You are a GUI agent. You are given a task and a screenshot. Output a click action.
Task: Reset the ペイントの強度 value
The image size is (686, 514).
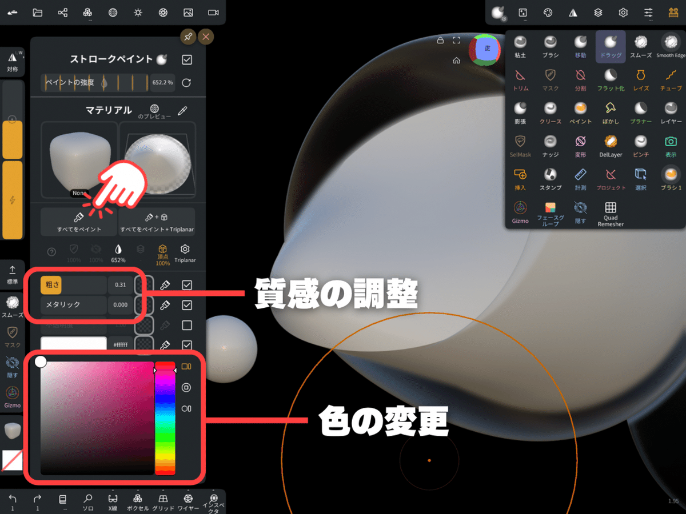click(x=186, y=83)
